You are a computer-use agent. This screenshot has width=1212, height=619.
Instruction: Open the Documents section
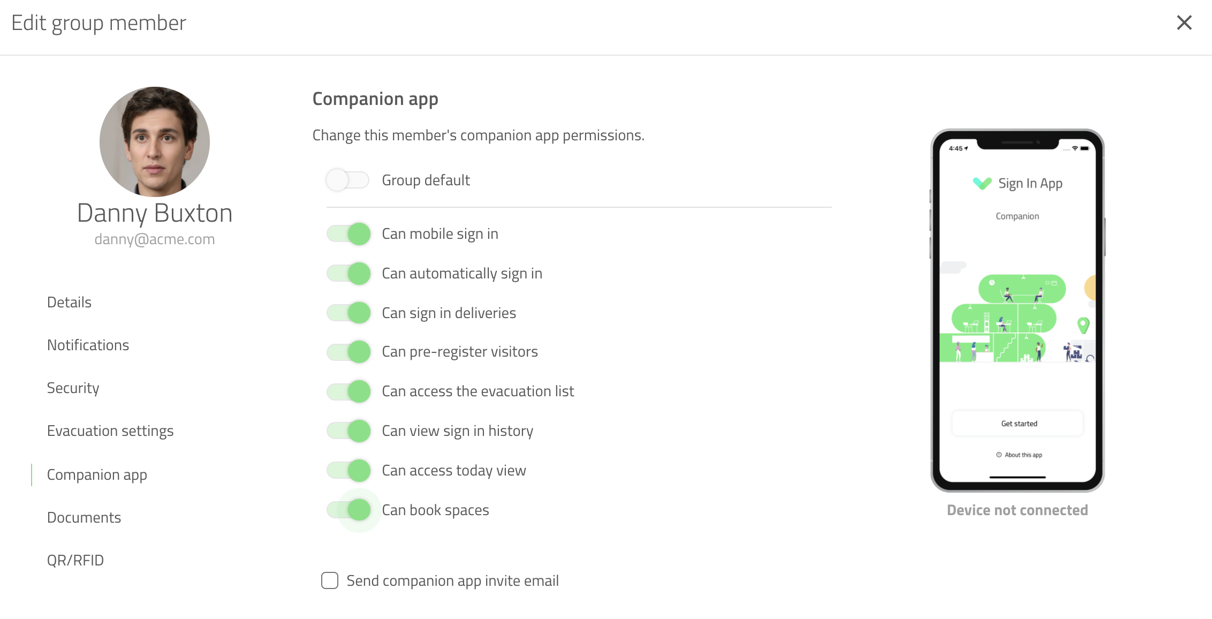(x=84, y=516)
